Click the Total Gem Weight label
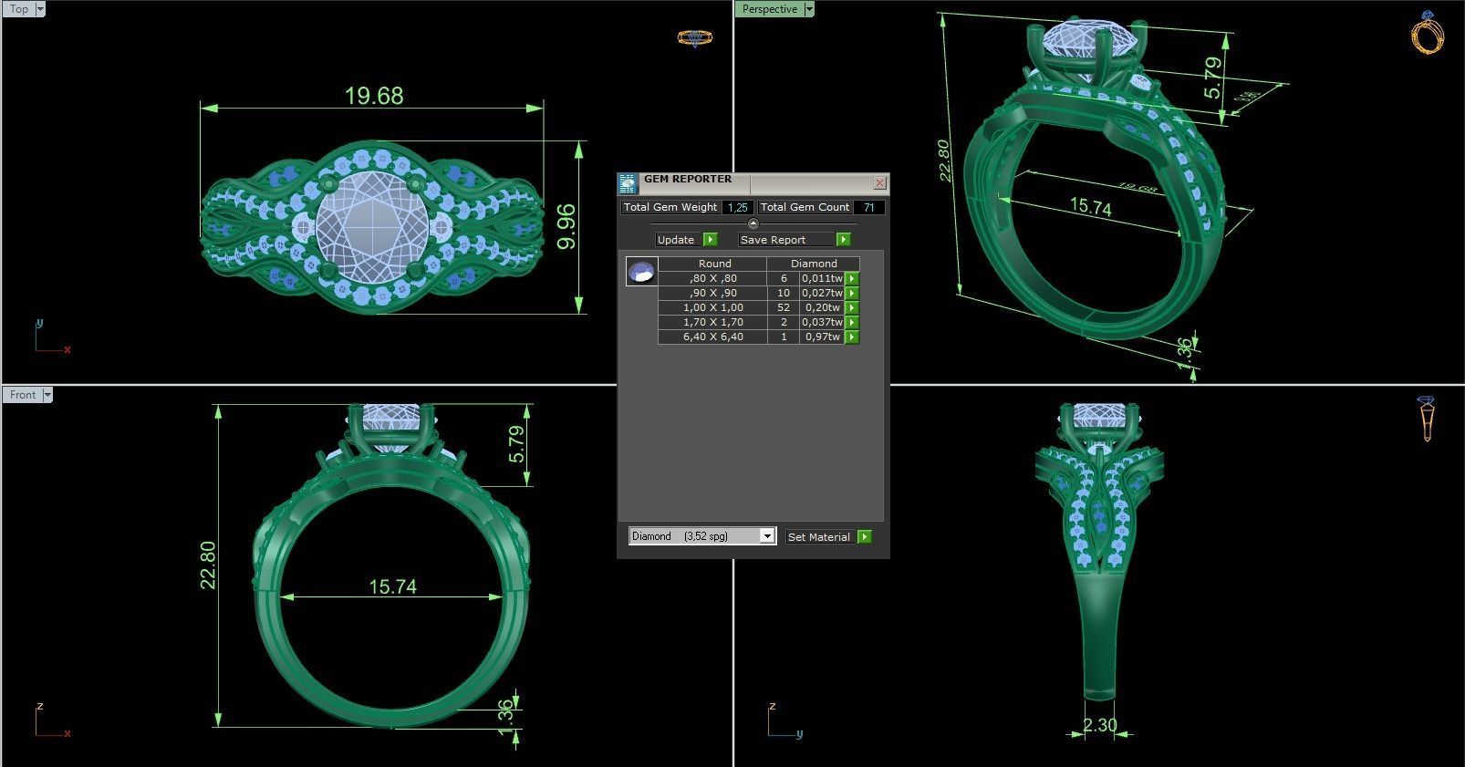Image resolution: width=1465 pixels, height=767 pixels. pyautogui.click(x=670, y=207)
